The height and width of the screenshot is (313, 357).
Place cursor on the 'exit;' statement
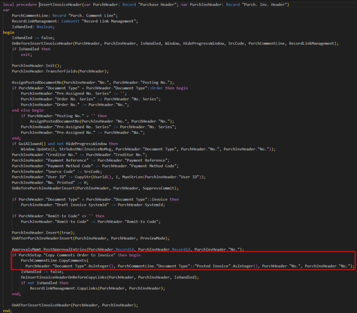click(x=26, y=54)
